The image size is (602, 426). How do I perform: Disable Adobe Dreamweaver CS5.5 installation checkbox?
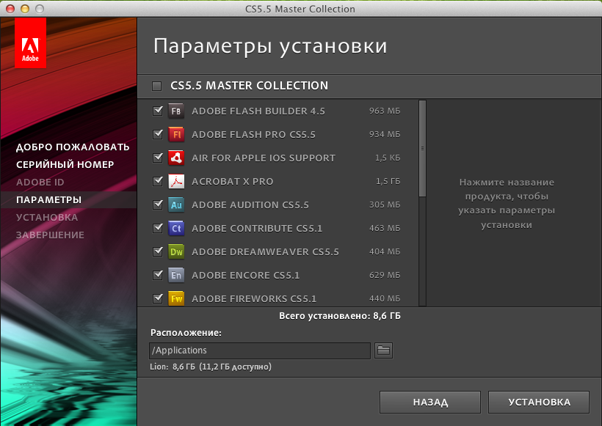tap(157, 251)
